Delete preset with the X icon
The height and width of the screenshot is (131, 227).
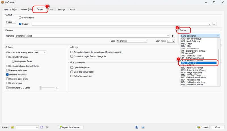[47, 127]
